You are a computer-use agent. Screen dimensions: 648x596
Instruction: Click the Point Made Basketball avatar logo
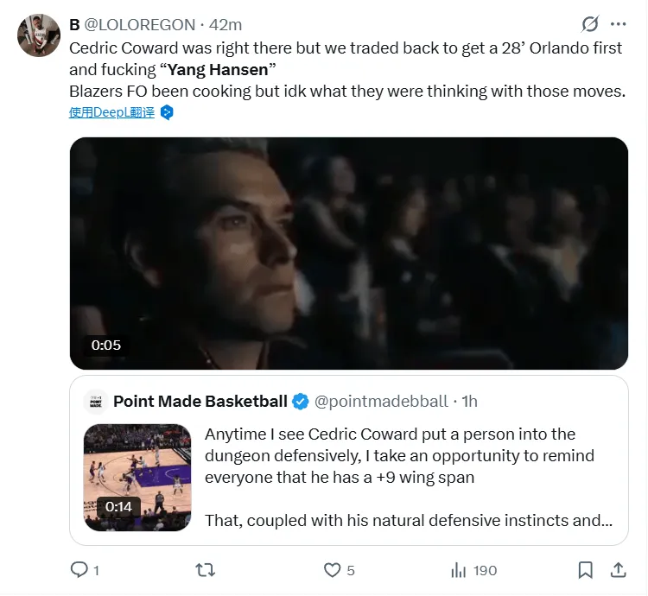(95, 402)
